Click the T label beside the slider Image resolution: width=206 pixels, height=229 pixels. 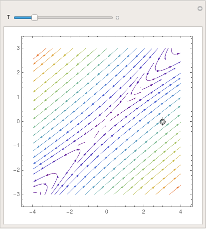[x=8, y=17]
